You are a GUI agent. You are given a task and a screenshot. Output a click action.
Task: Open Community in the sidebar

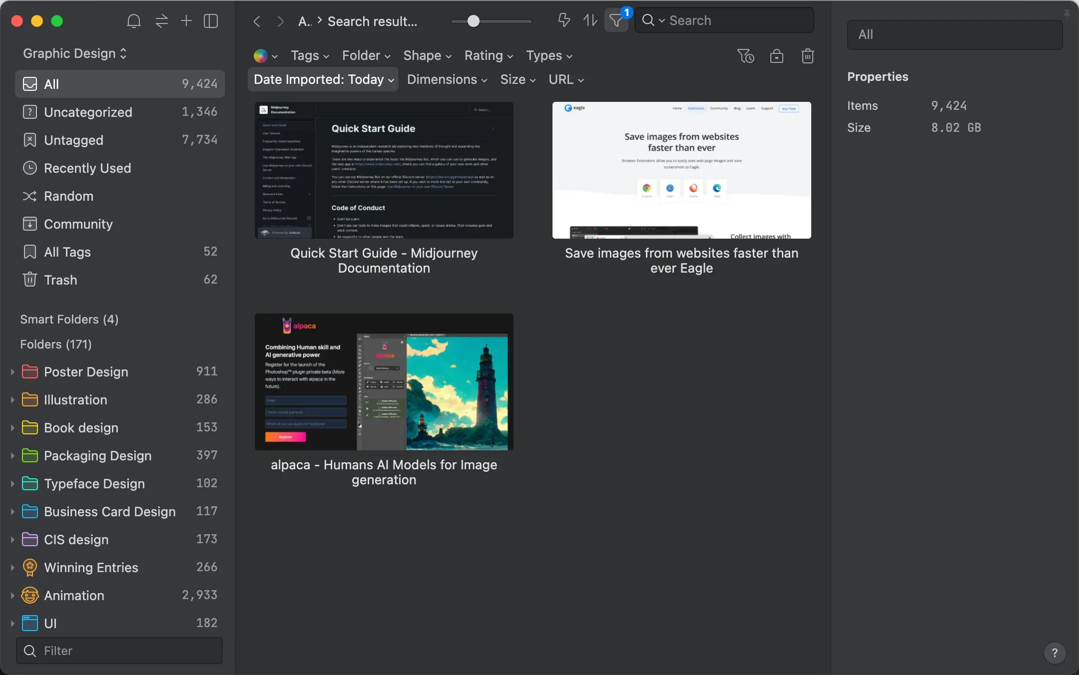tap(120, 224)
